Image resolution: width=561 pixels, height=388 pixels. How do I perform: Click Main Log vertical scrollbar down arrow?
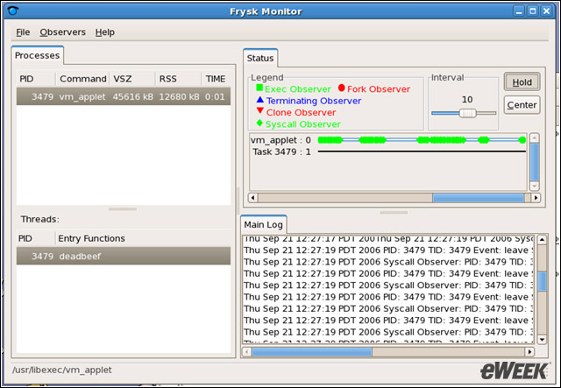pos(542,339)
